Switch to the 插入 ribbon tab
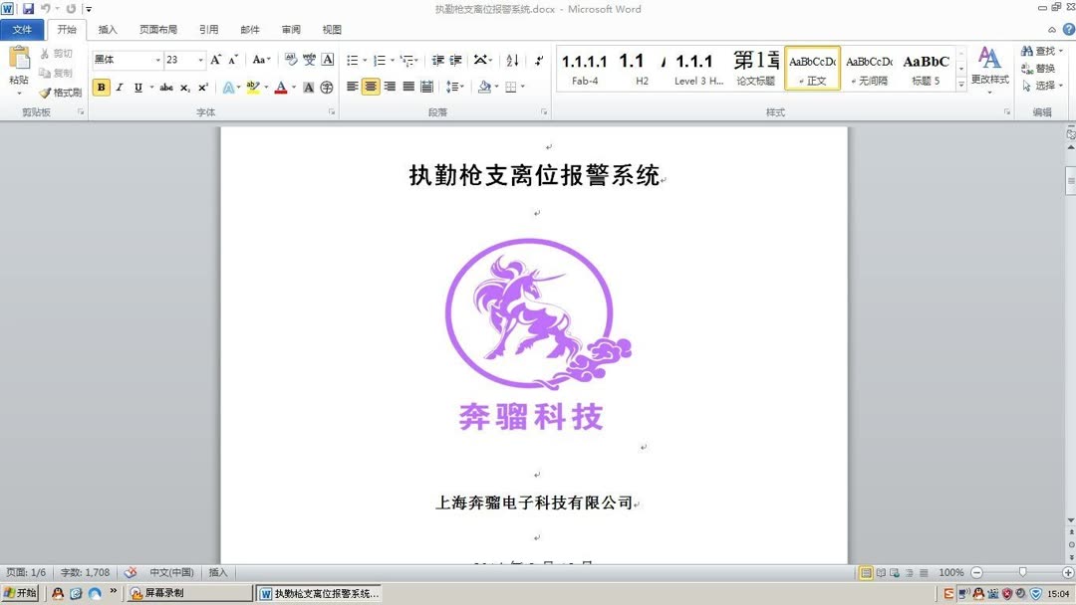 pos(108,29)
